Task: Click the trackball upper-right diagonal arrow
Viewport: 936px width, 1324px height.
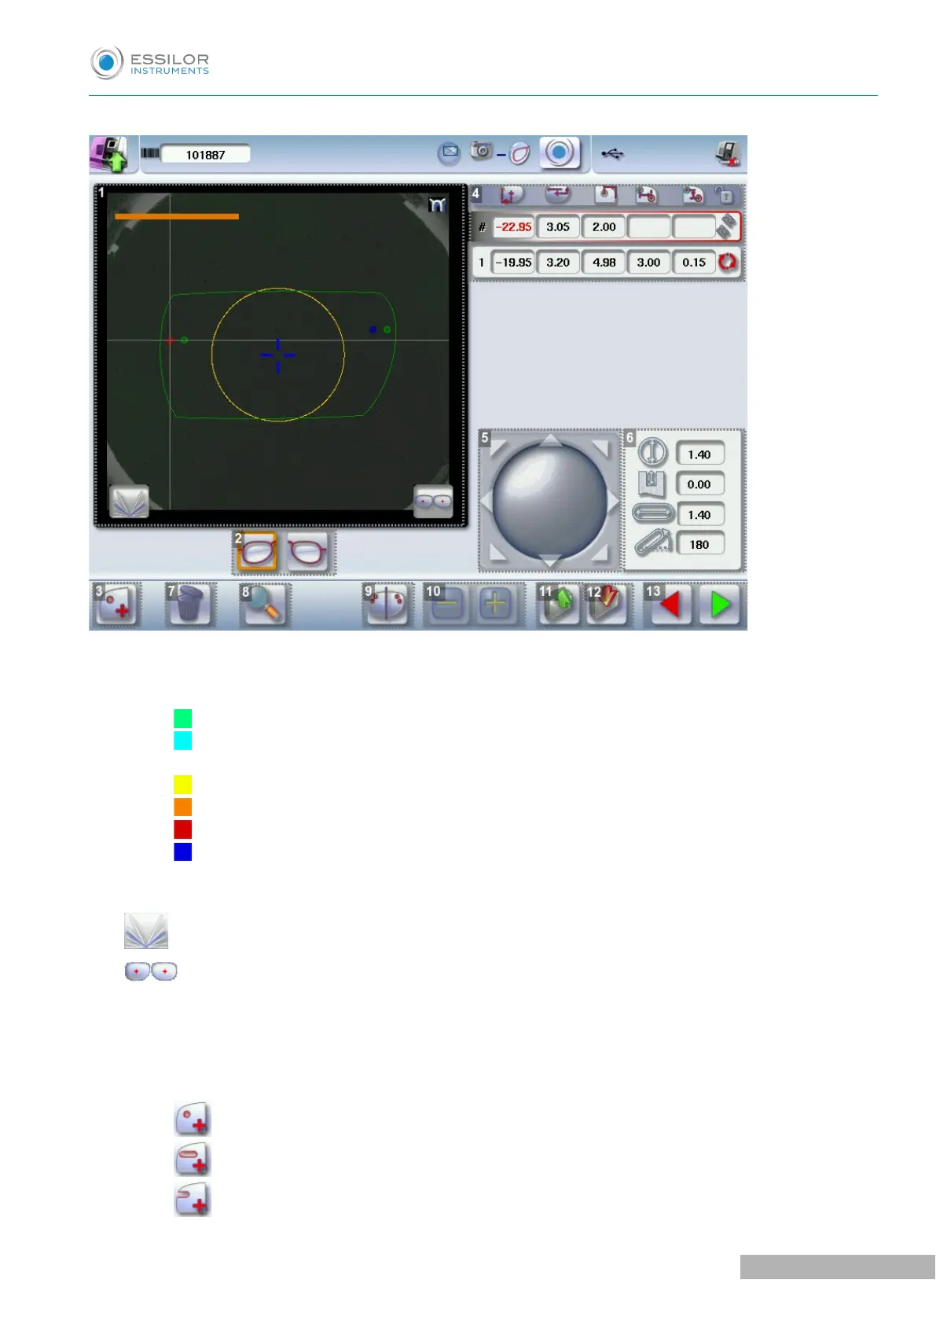Action: click(600, 448)
